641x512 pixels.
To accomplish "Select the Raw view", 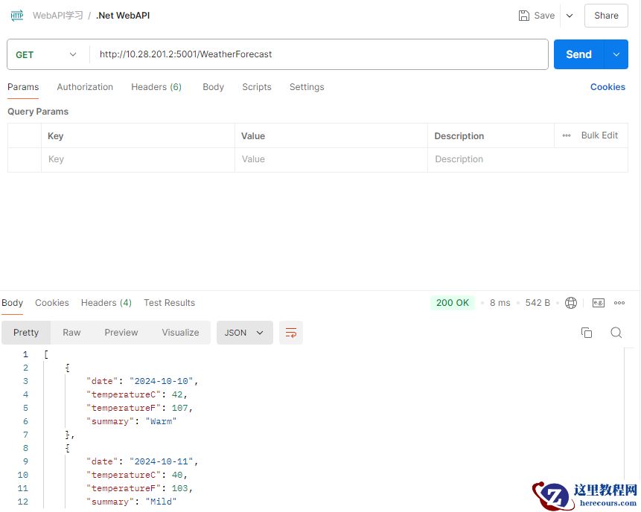I will (71, 333).
